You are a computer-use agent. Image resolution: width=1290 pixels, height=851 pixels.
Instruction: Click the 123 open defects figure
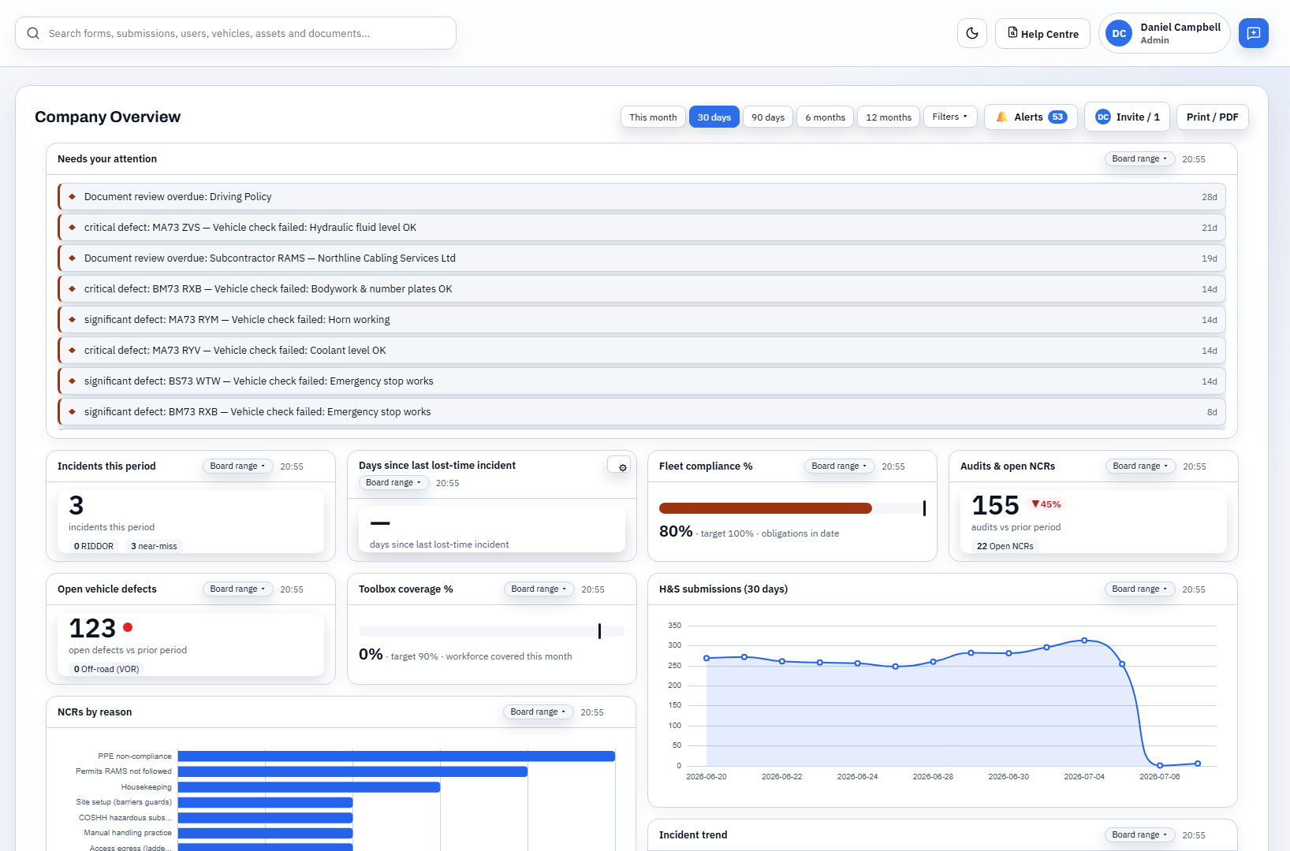(x=92, y=628)
